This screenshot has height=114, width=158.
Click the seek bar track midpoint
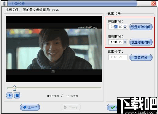pos(54,88)
